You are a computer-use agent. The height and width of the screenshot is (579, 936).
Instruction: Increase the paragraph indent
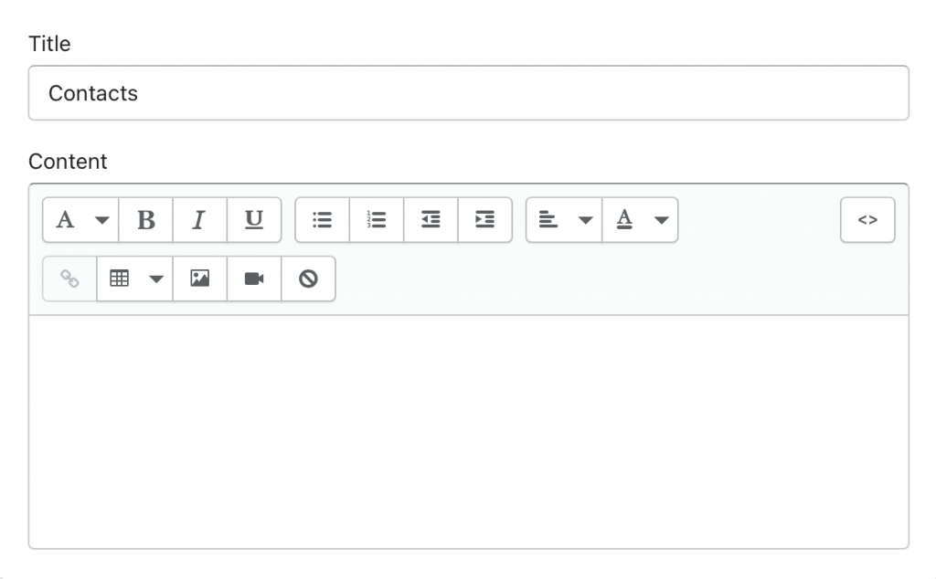tap(484, 219)
